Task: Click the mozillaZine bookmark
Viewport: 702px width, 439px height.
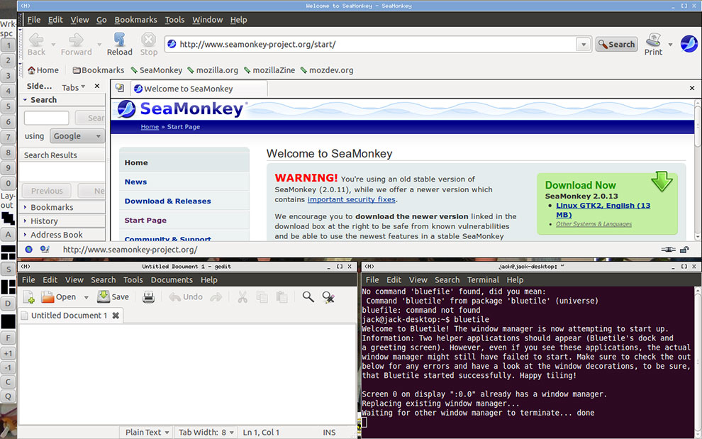Action: pyautogui.click(x=269, y=70)
